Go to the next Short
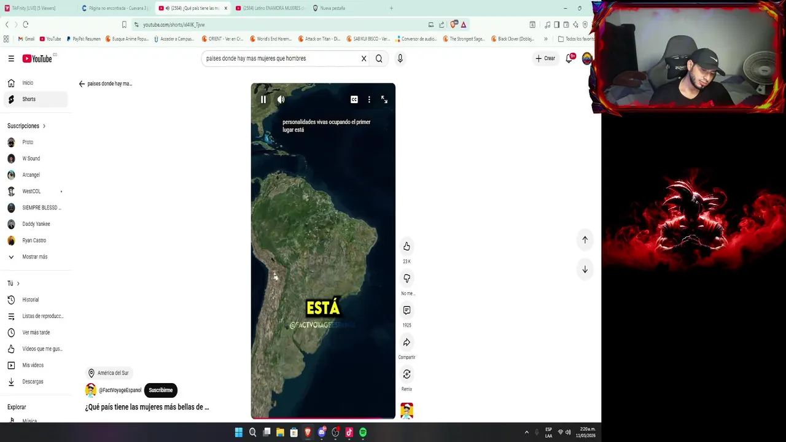Image resolution: width=786 pixels, height=442 pixels. click(x=585, y=269)
